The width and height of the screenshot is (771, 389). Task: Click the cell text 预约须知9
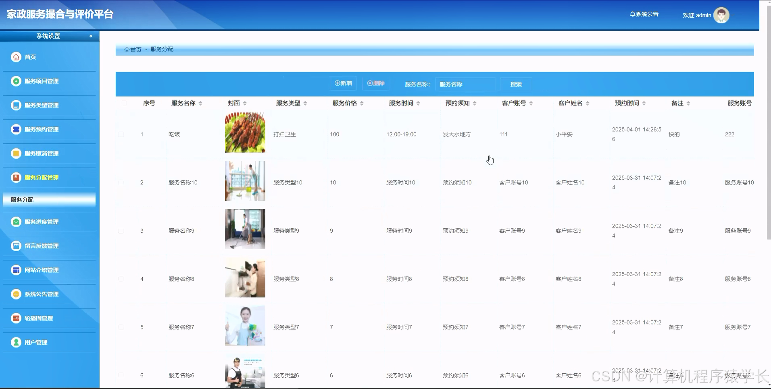click(x=456, y=231)
